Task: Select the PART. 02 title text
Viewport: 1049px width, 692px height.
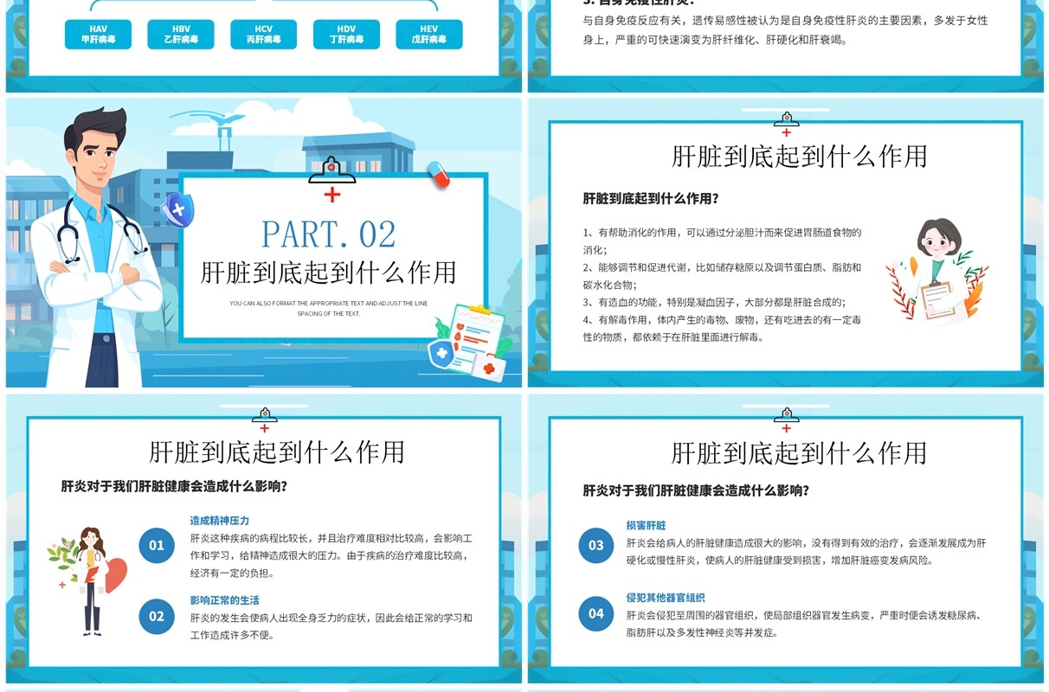Action: (329, 234)
